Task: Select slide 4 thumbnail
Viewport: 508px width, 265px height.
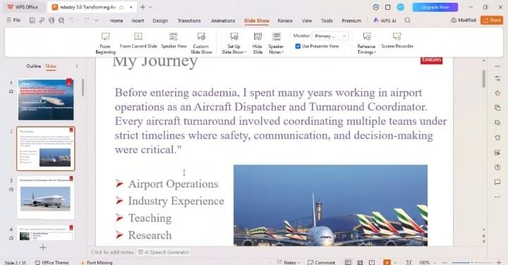Action: [x=46, y=233]
